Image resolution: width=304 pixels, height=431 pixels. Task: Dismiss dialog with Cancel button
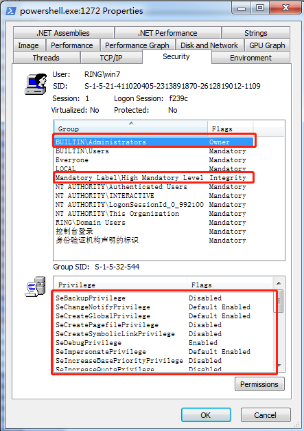[266, 415]
